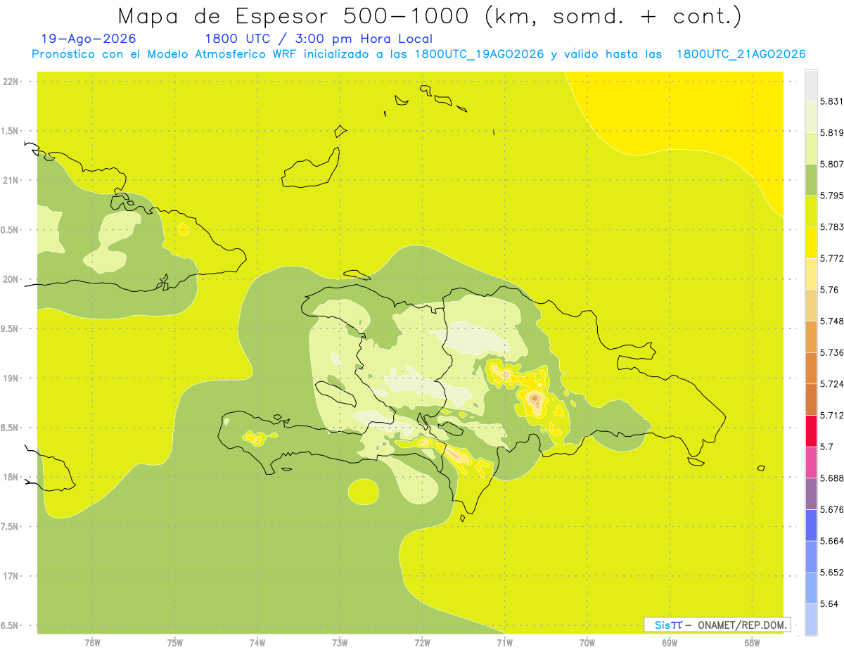Click the longitude axis label "69W"
The height and width of the screenshot is (652, 844).
670,643
